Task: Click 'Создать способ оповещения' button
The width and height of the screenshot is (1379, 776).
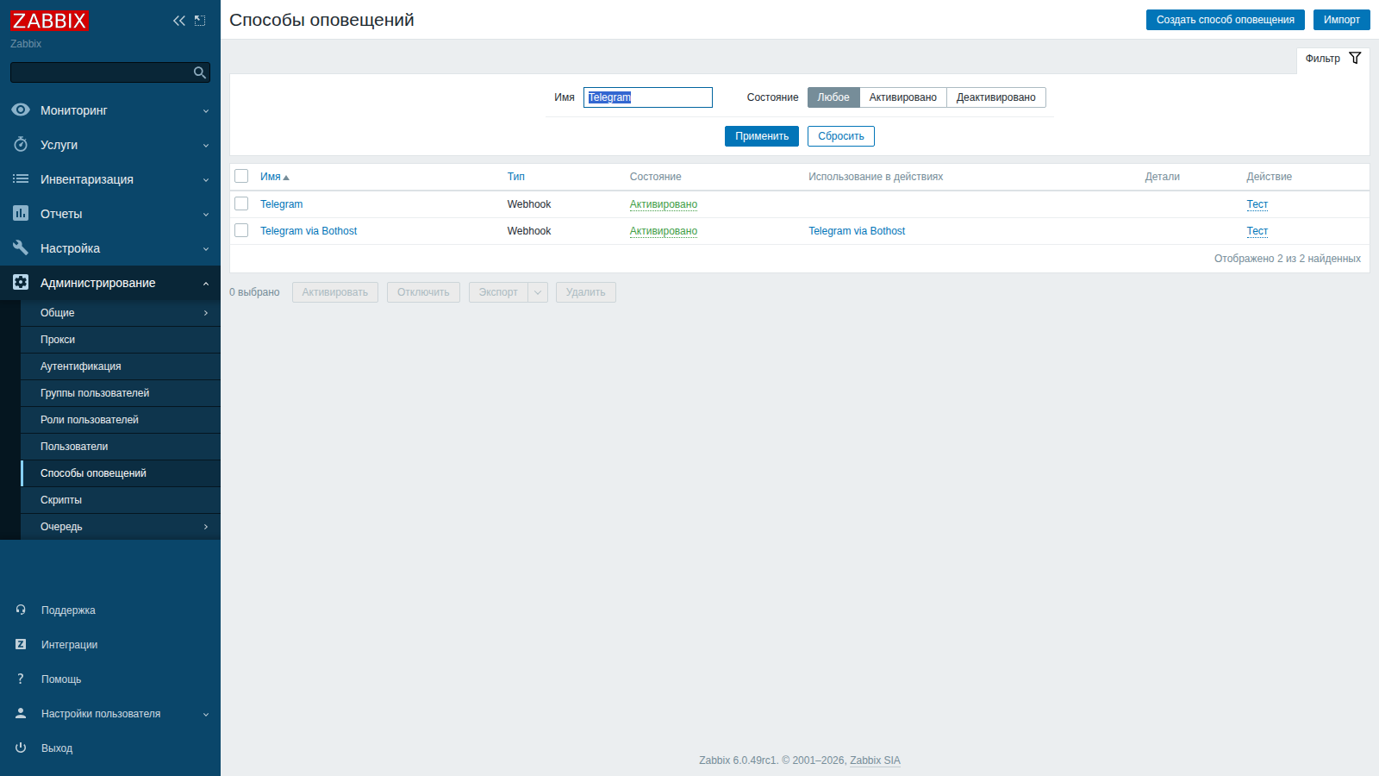Action: pos(1225,20)
